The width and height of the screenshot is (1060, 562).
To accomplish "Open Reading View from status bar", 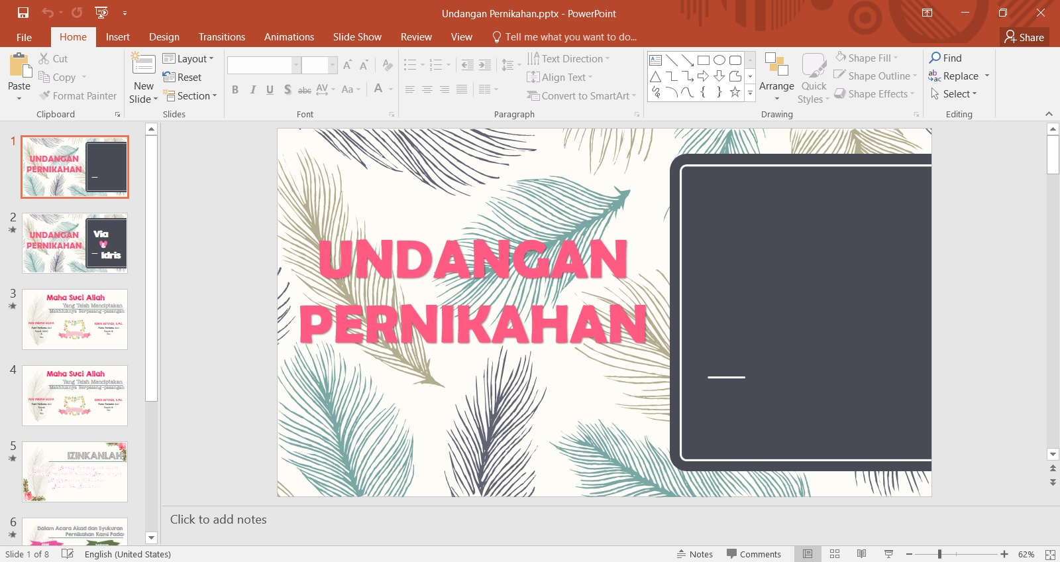I will 861,554.
